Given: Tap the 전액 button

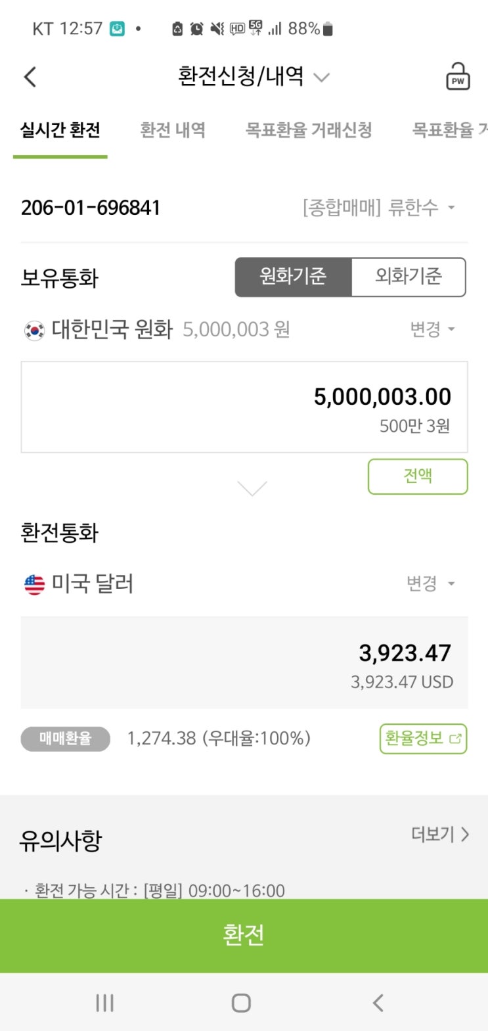Looking at the screenshot, I should click(417, 476).
